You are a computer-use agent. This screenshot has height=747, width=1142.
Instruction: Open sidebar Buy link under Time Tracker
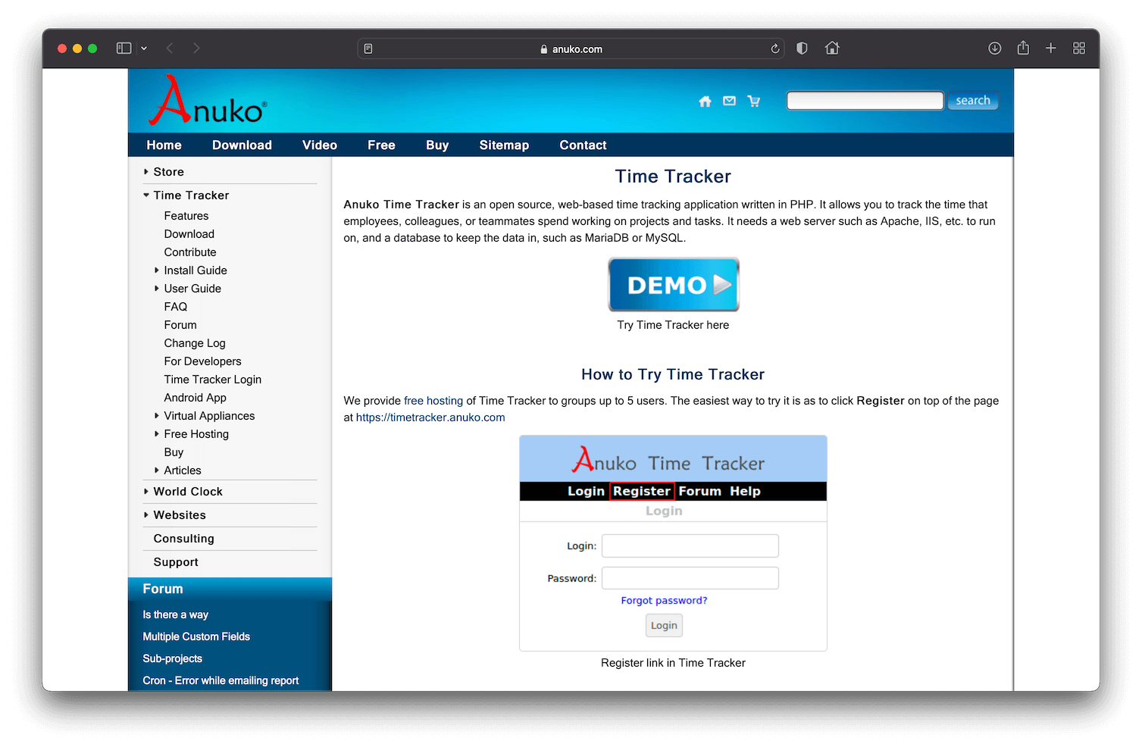pyautogui.click(x=174, y=452)
